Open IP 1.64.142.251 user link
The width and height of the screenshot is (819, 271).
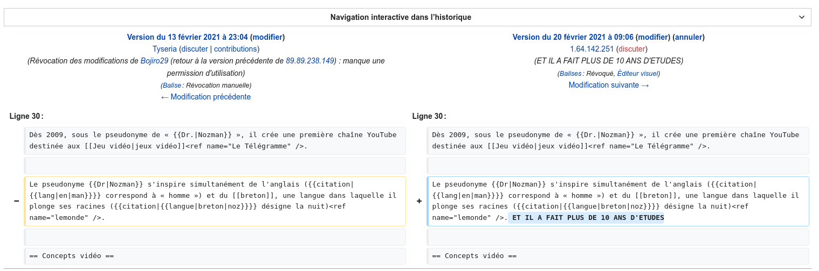[x=592, y=49]
